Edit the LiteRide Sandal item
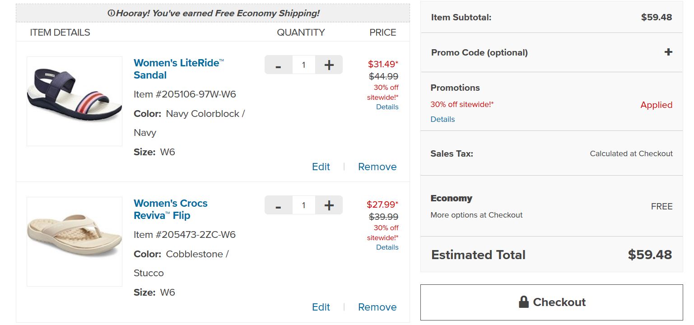The width and height of the screenshot is (694, 325). point(321,167)
